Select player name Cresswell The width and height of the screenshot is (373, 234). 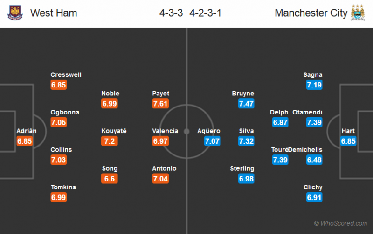[66, 75]
